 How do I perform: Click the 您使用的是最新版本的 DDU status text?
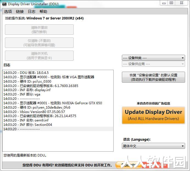tap(25, 155)
